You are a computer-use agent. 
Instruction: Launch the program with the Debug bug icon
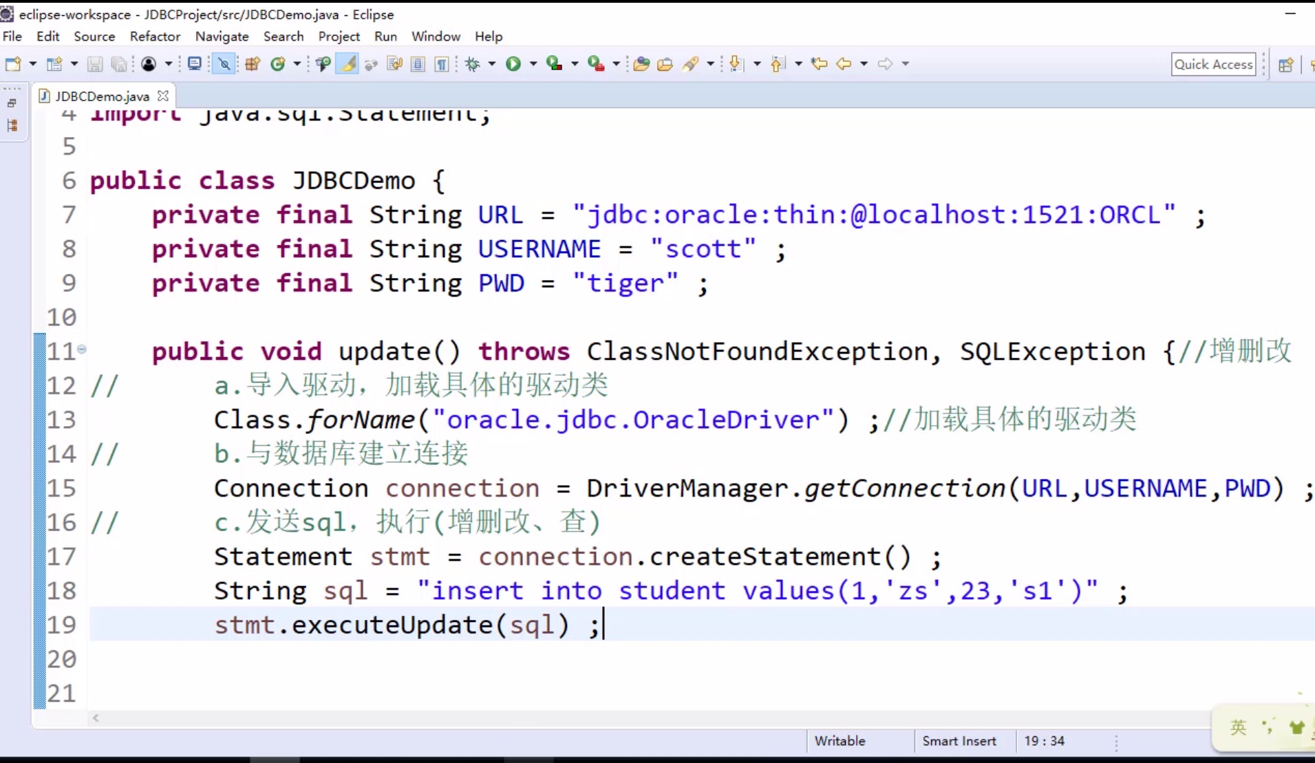tap(471, 64)
